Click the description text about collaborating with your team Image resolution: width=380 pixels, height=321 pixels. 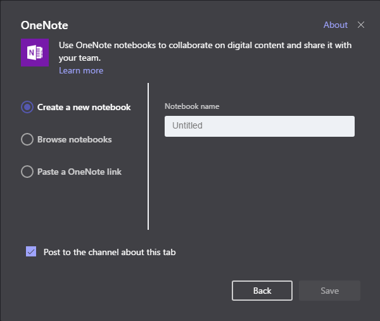click(x=205, y=52)
